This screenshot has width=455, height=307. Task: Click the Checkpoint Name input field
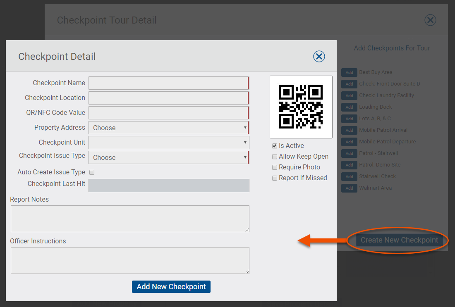pyautogui.click(x=169, y=83)
